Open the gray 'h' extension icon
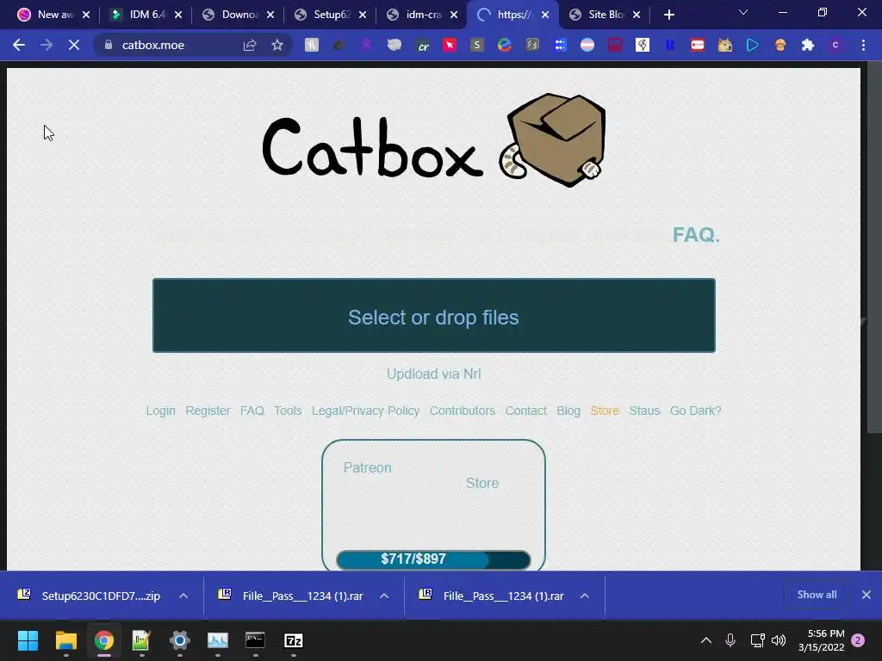The image size is (882, 661). (312, 45)
